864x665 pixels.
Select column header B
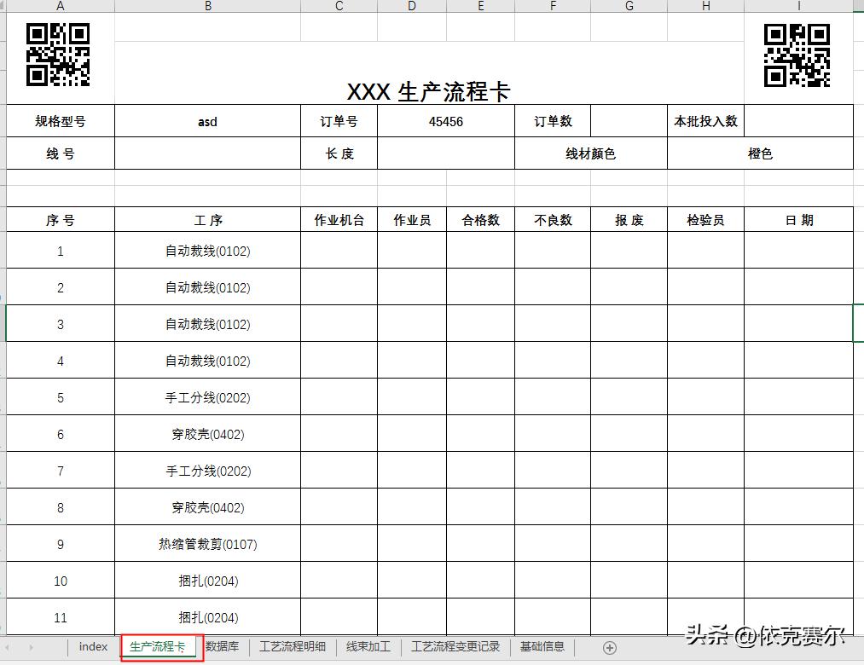(207, 6)
